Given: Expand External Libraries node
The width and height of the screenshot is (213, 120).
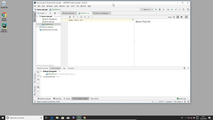Looking at the screenshot, I should (37, 27).
